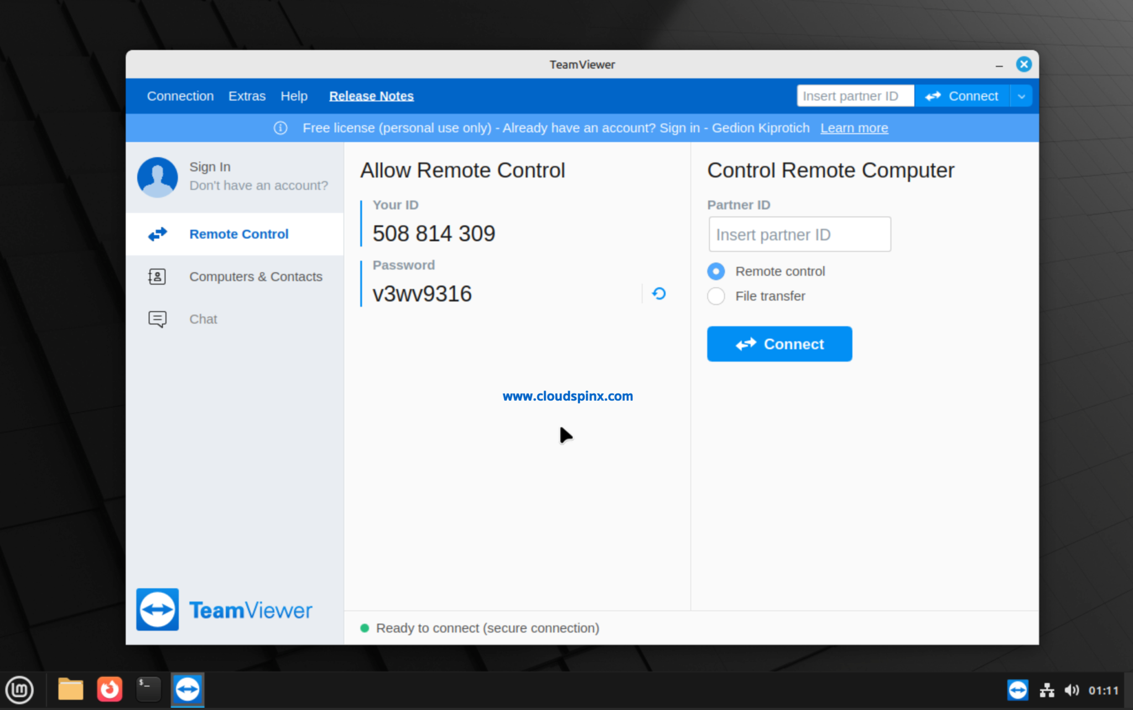Viewport: 1133px width, 710px height.
Task: Click the TeamViewer logo in the sidebar
Action: 159,609
